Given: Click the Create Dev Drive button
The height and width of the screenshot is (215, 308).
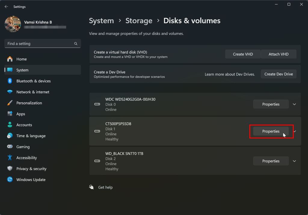Looking at the screenshot, I should pos(279,74).
